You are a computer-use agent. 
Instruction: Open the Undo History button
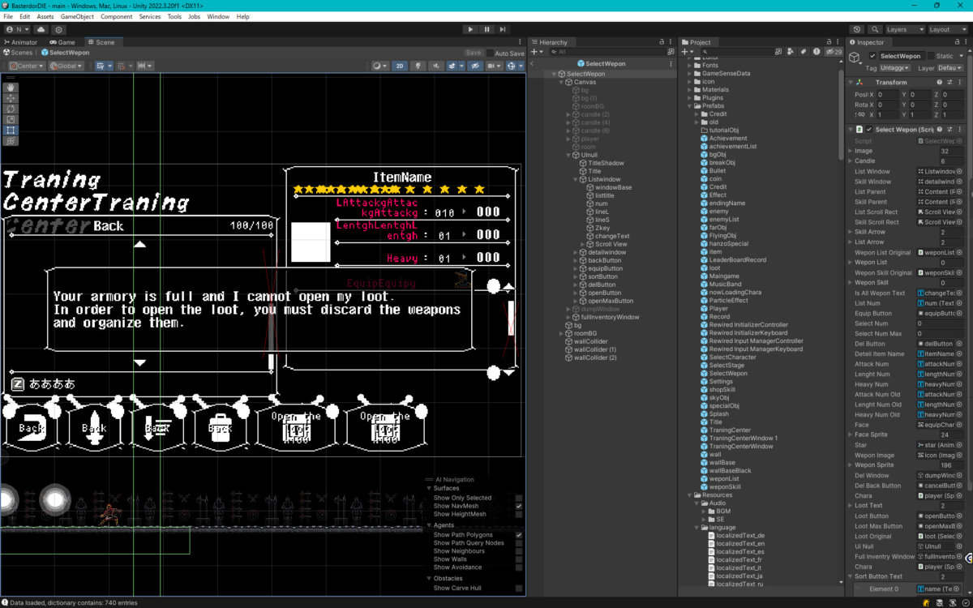coord(858,29)
